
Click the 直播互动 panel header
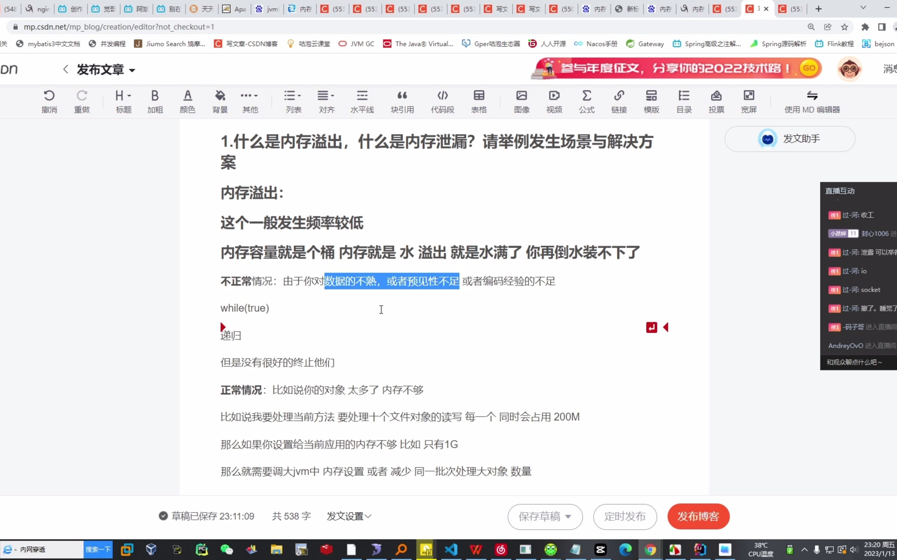coord(840,191)
